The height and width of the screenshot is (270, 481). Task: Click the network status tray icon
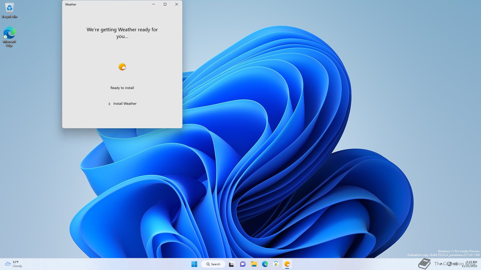click(449, 264)
